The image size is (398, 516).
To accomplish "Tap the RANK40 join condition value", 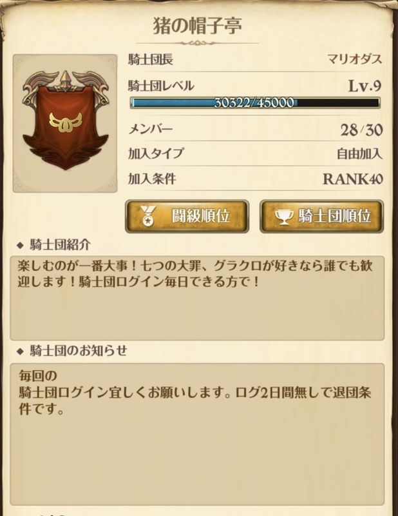I will click(352, 179).
